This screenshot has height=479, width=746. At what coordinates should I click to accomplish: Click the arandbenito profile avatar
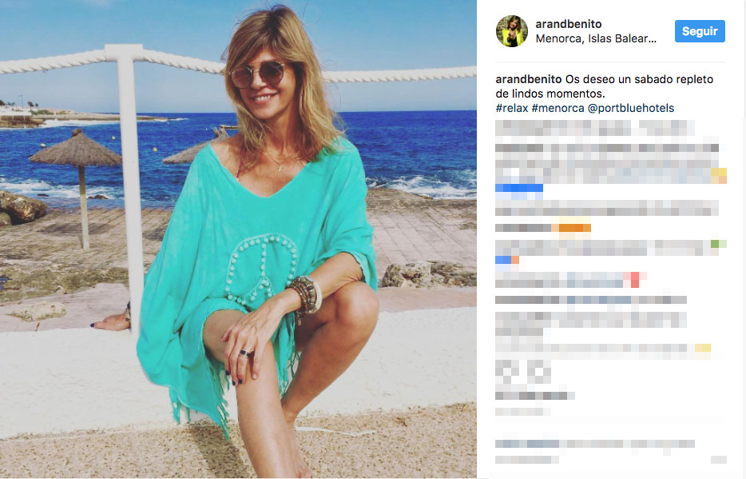click(x=512, y=31)
